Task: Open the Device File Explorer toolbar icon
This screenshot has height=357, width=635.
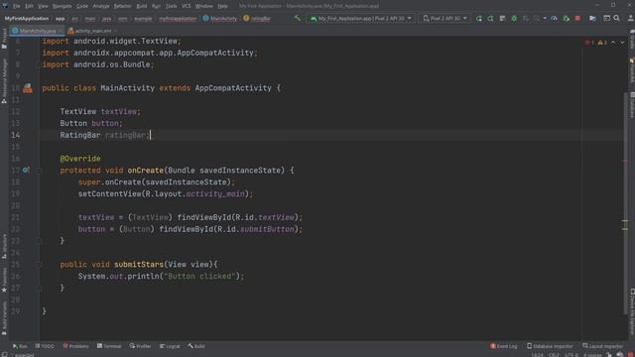Action: (592, 18)
